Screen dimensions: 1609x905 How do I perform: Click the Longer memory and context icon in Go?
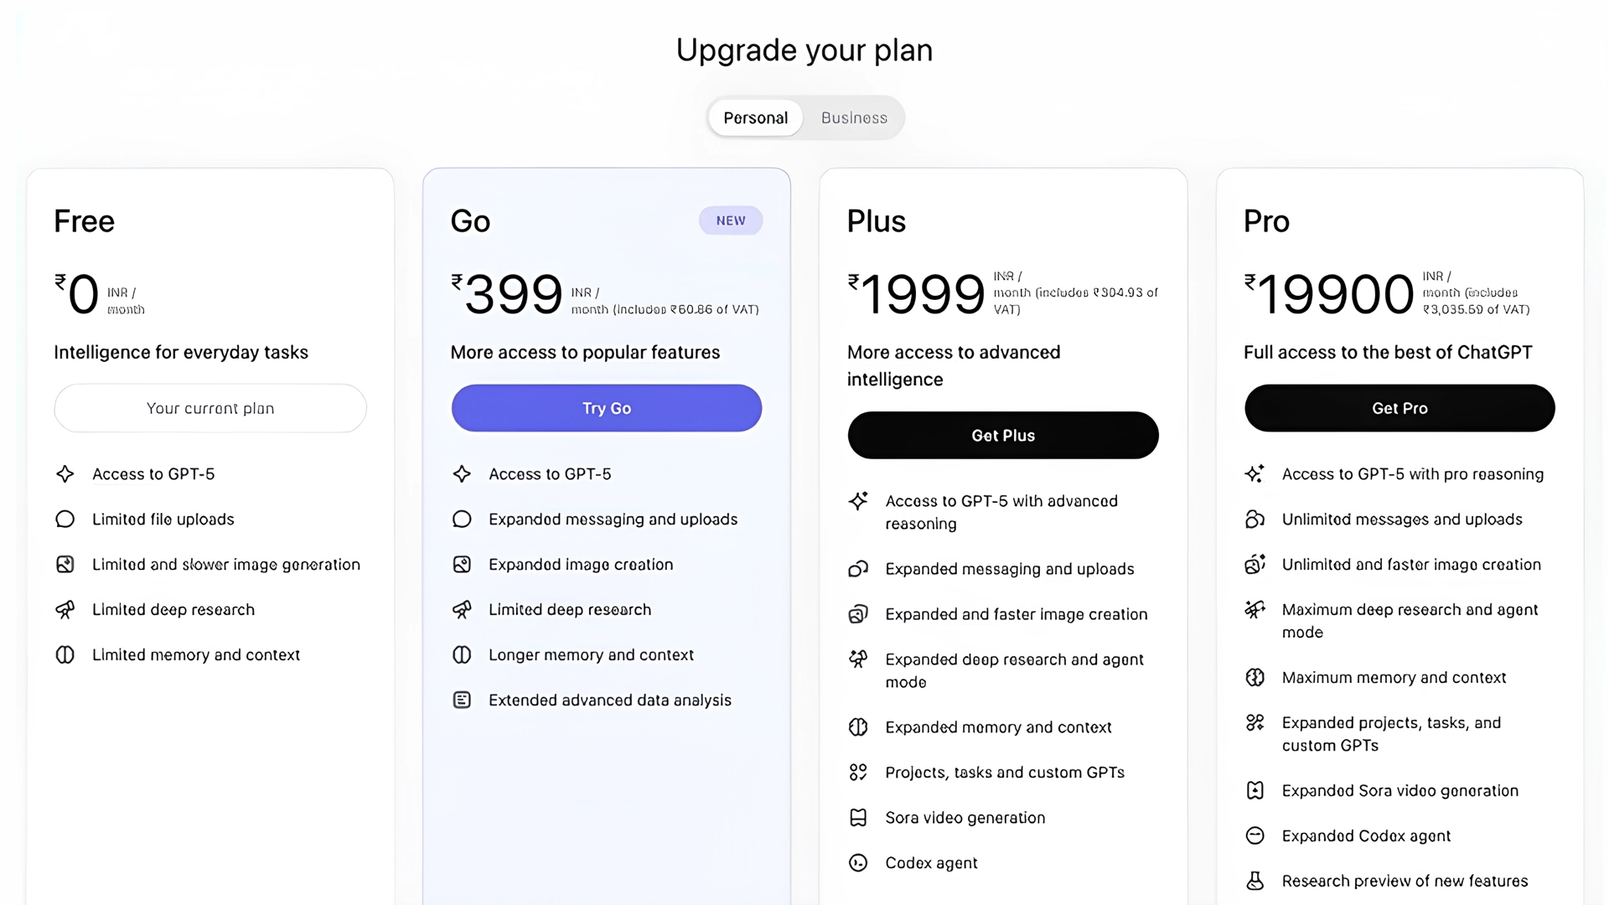click(462, 654)
